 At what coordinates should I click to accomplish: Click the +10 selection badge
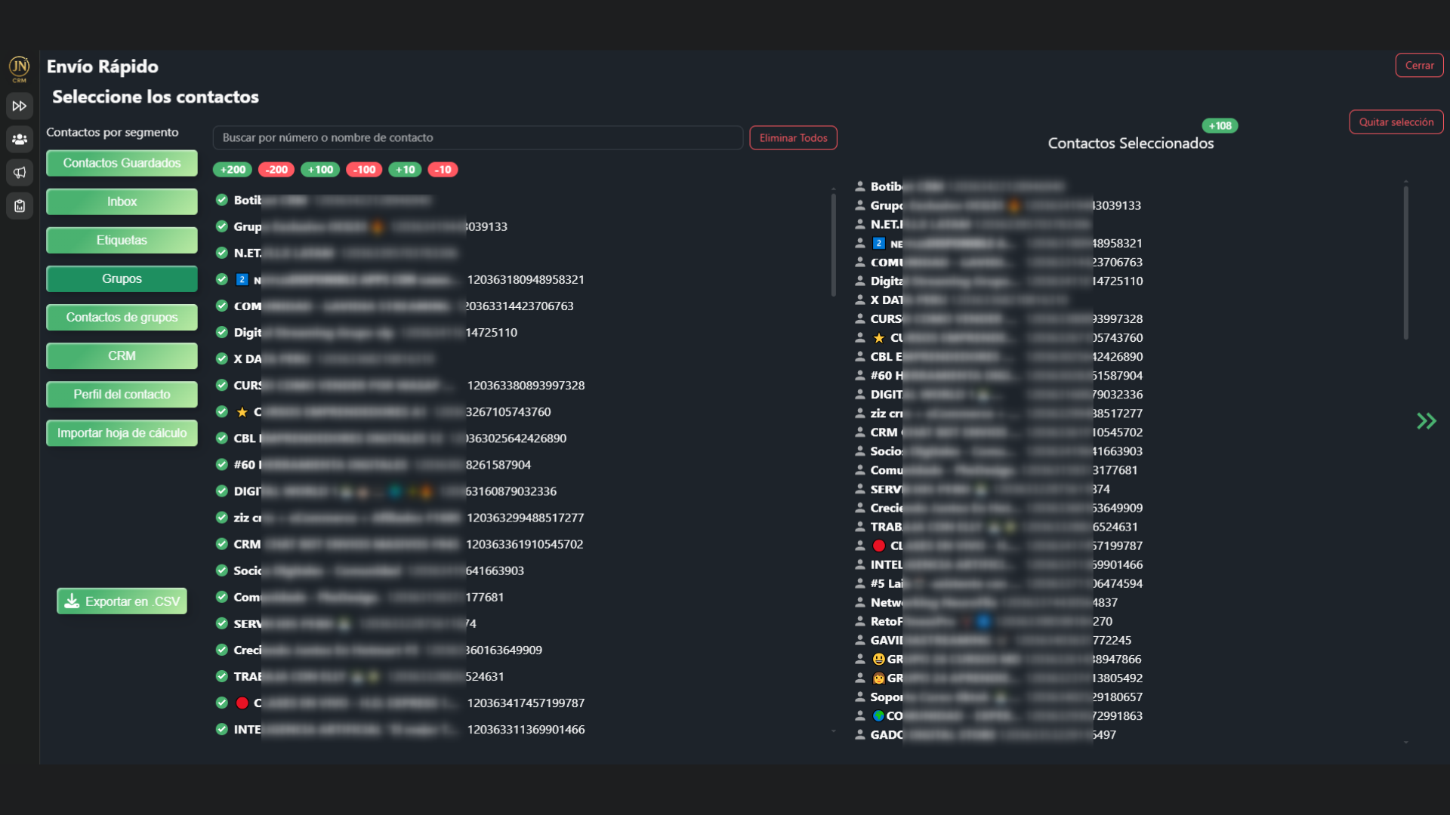pos(405,170)
